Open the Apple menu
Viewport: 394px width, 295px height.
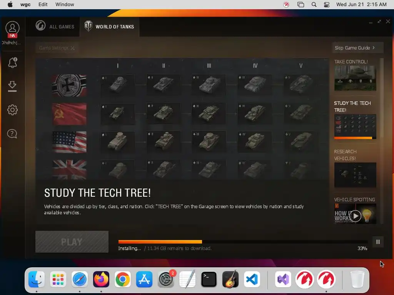pyautogui.click(x=10, y=5)
